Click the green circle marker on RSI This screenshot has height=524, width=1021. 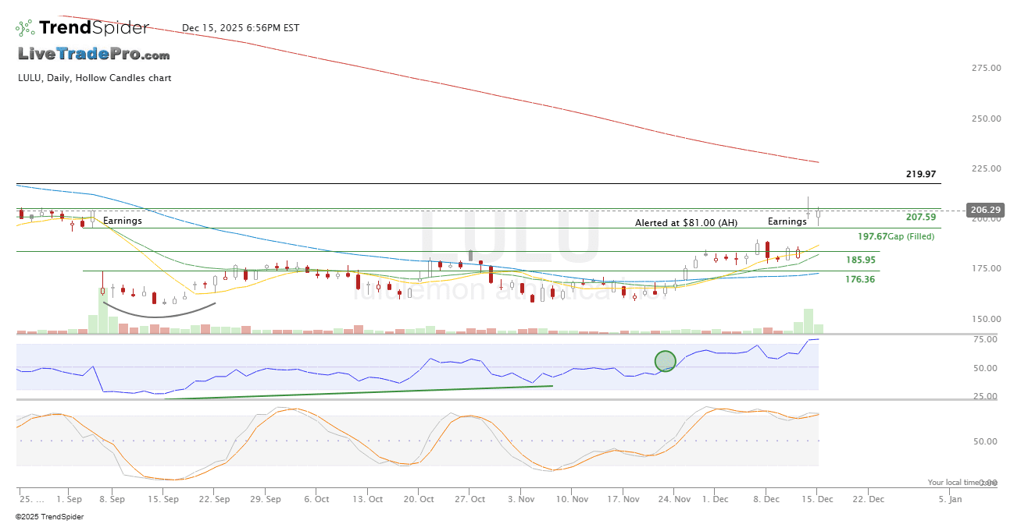click(665, 361)
